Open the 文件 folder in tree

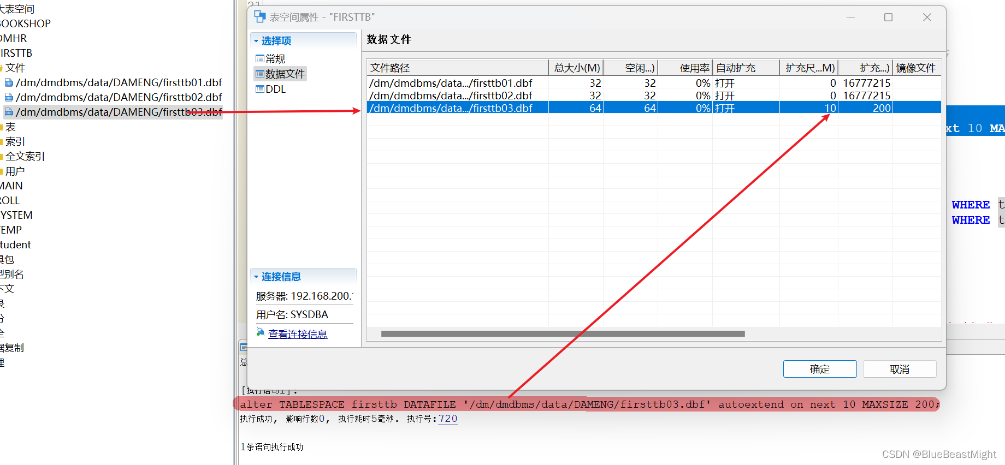point(15,68)
